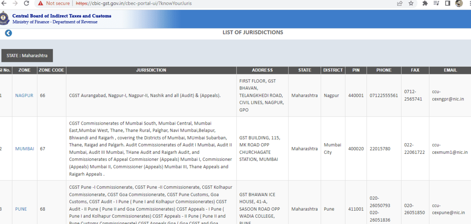The height and width of the screenshot is (224, 471).
Task: Click the share page icon
Action: click(400, 4)
